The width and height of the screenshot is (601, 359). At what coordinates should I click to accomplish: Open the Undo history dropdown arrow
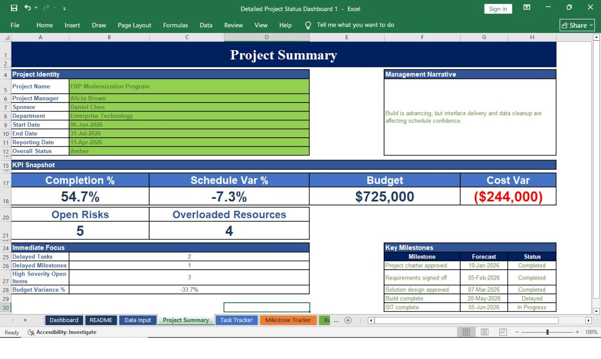click(x=36, y=8)
